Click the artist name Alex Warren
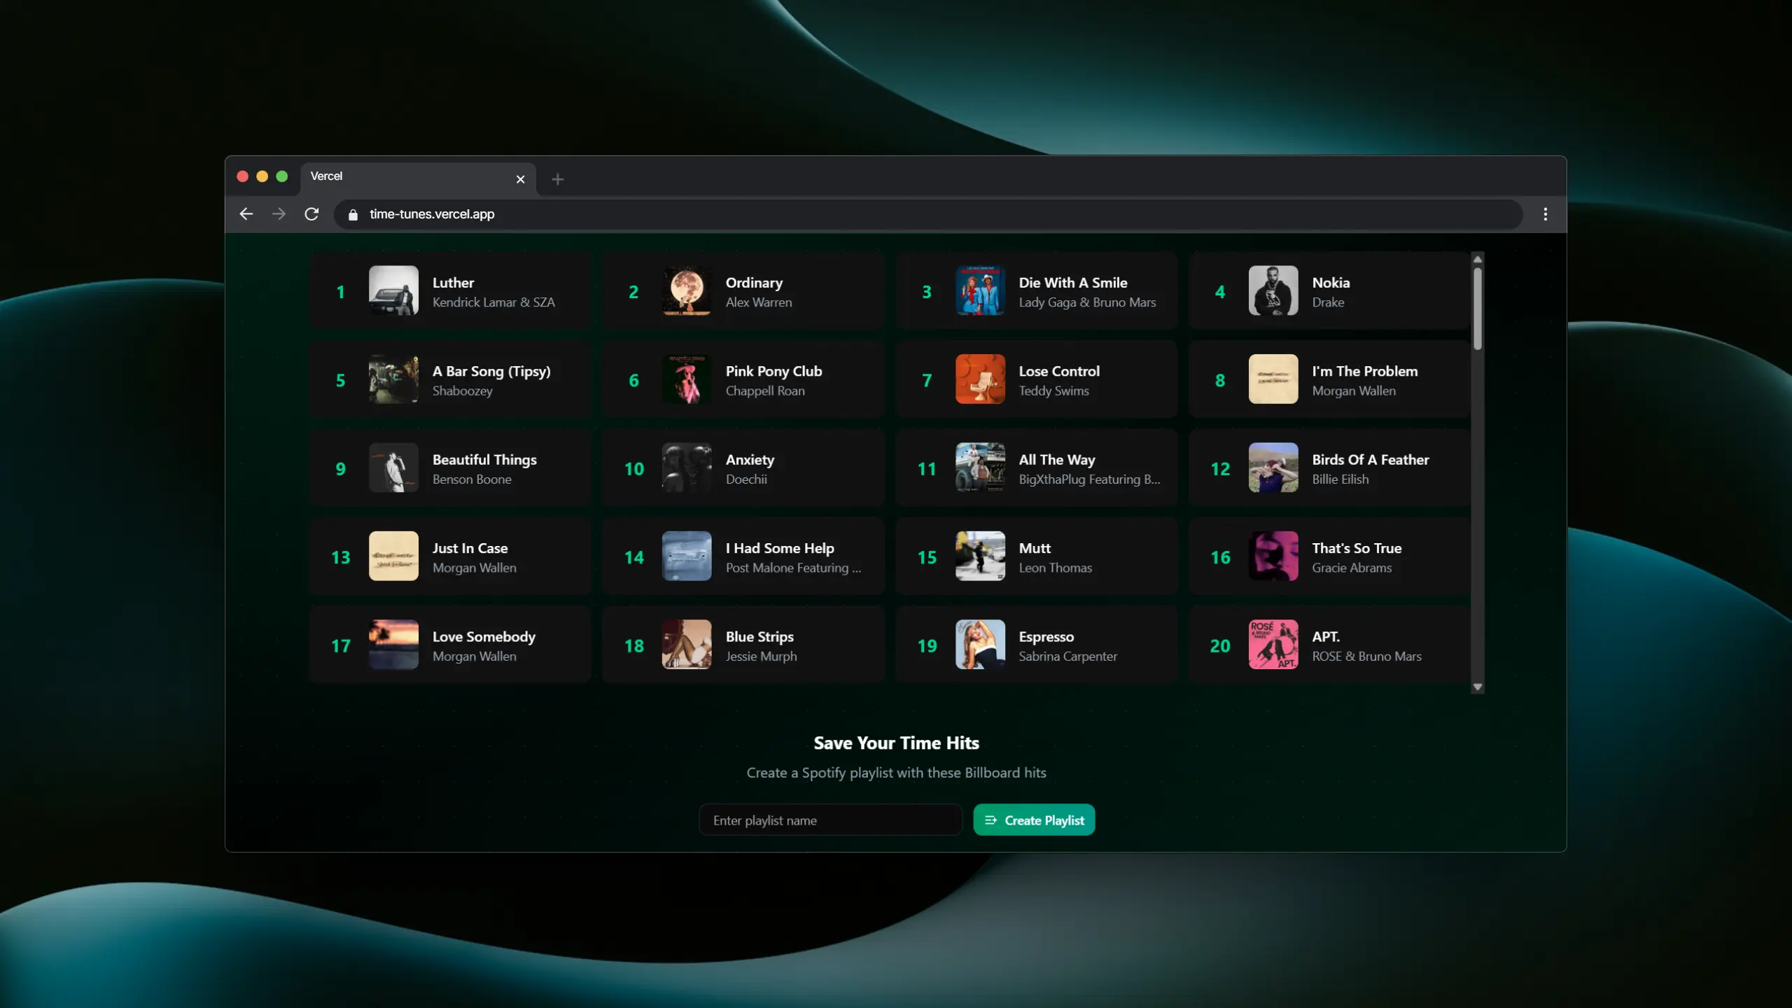Image resolution: width=1792 pixels, height=1008 pixels. (x=759, y=302)
